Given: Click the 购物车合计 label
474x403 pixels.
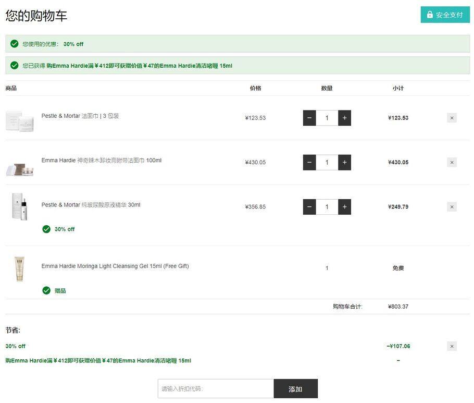Looking at the screenshot, I should (x=347, y=306).
